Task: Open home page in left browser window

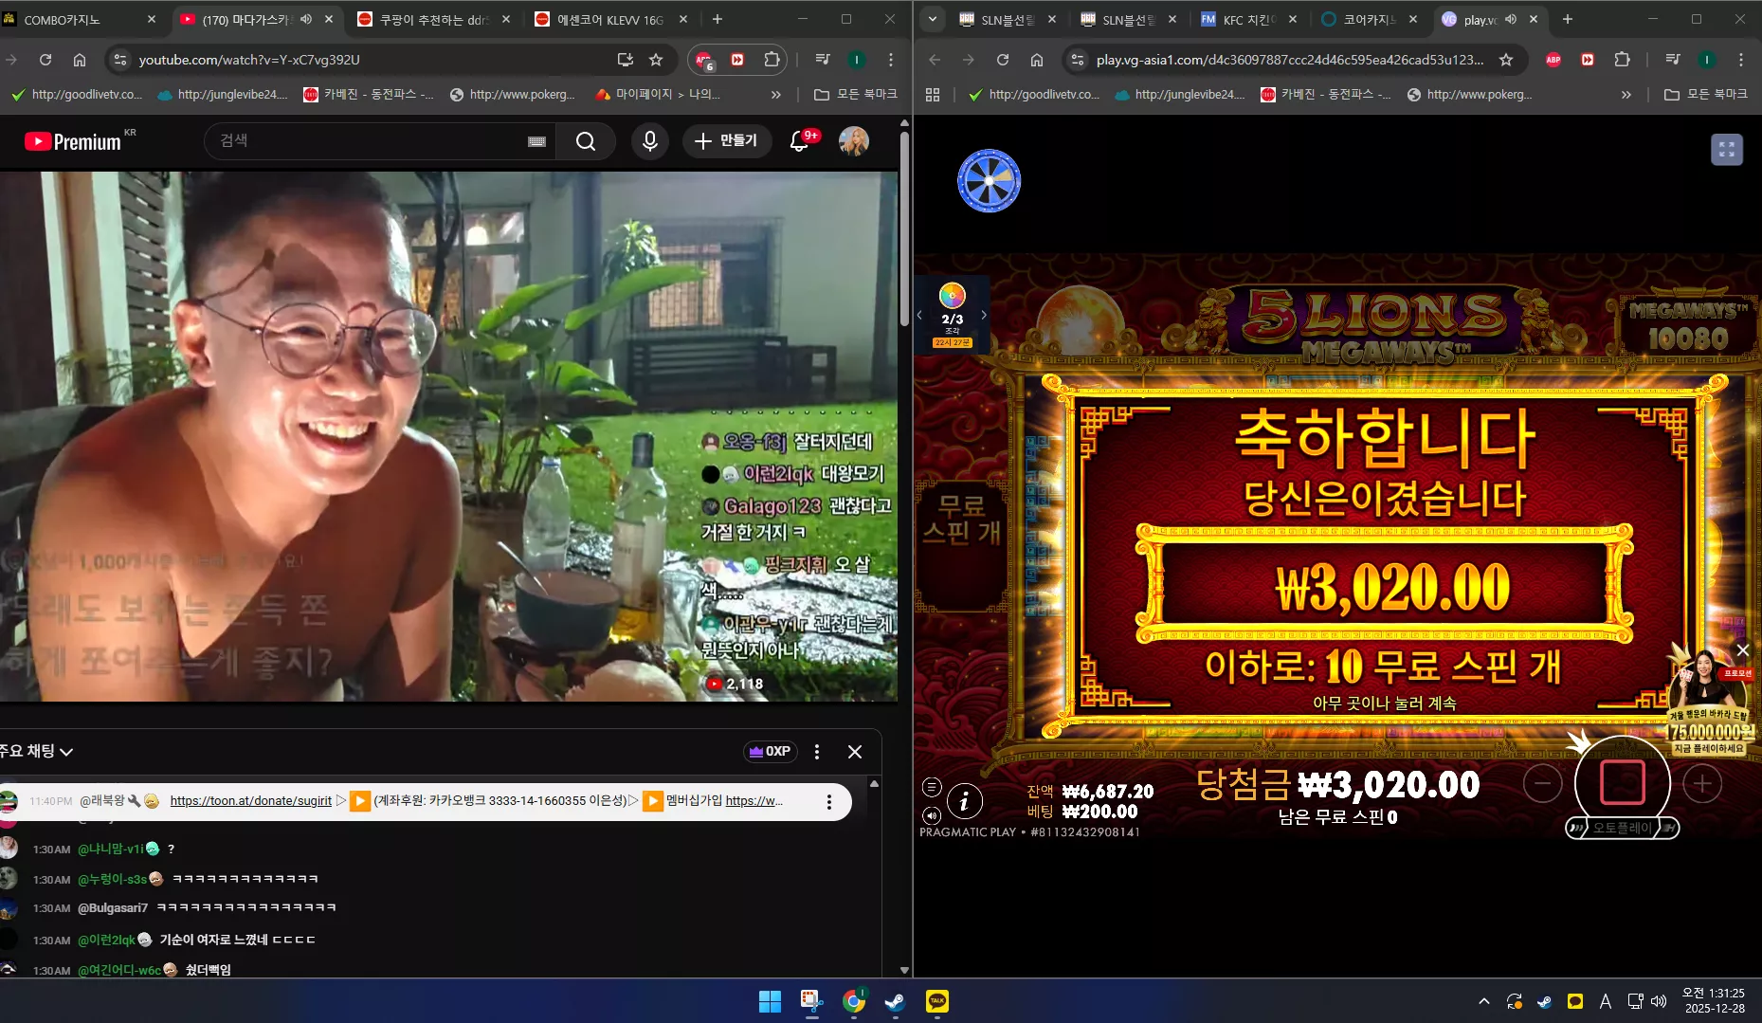Action: tap(80, 60)
